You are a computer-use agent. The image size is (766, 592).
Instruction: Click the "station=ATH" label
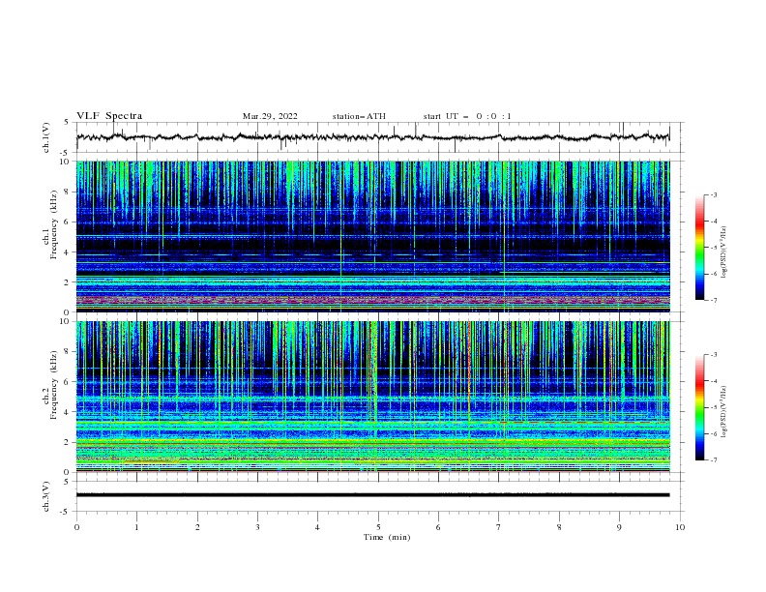(359, 116)
